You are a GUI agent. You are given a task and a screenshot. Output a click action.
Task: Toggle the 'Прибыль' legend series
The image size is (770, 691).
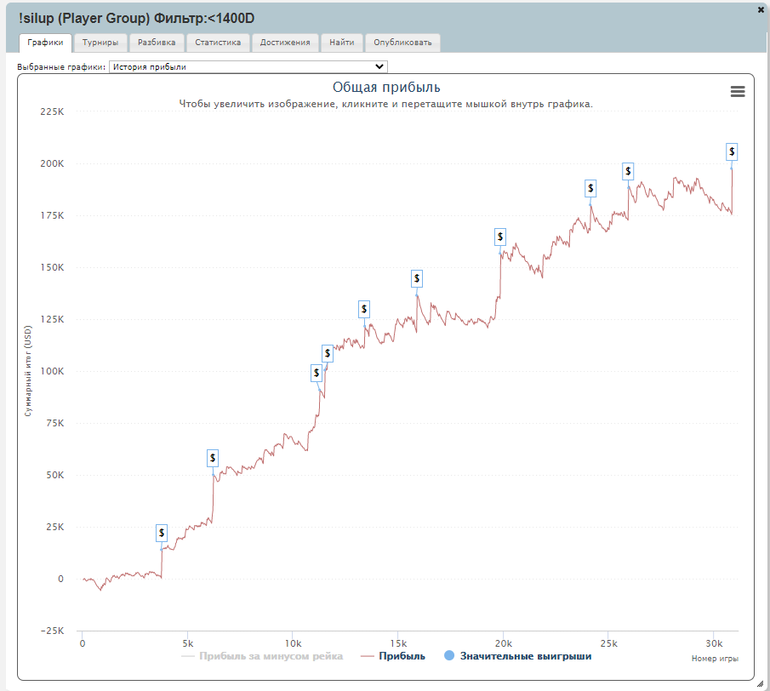pos(393,656)
